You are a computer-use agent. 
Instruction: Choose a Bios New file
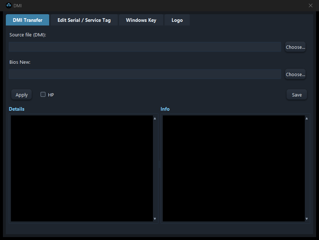click(295, 74)
